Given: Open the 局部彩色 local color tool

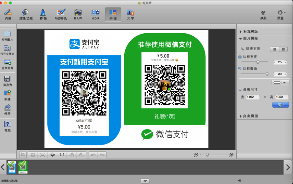Looking at the screenshot, I should pos(61,14).
